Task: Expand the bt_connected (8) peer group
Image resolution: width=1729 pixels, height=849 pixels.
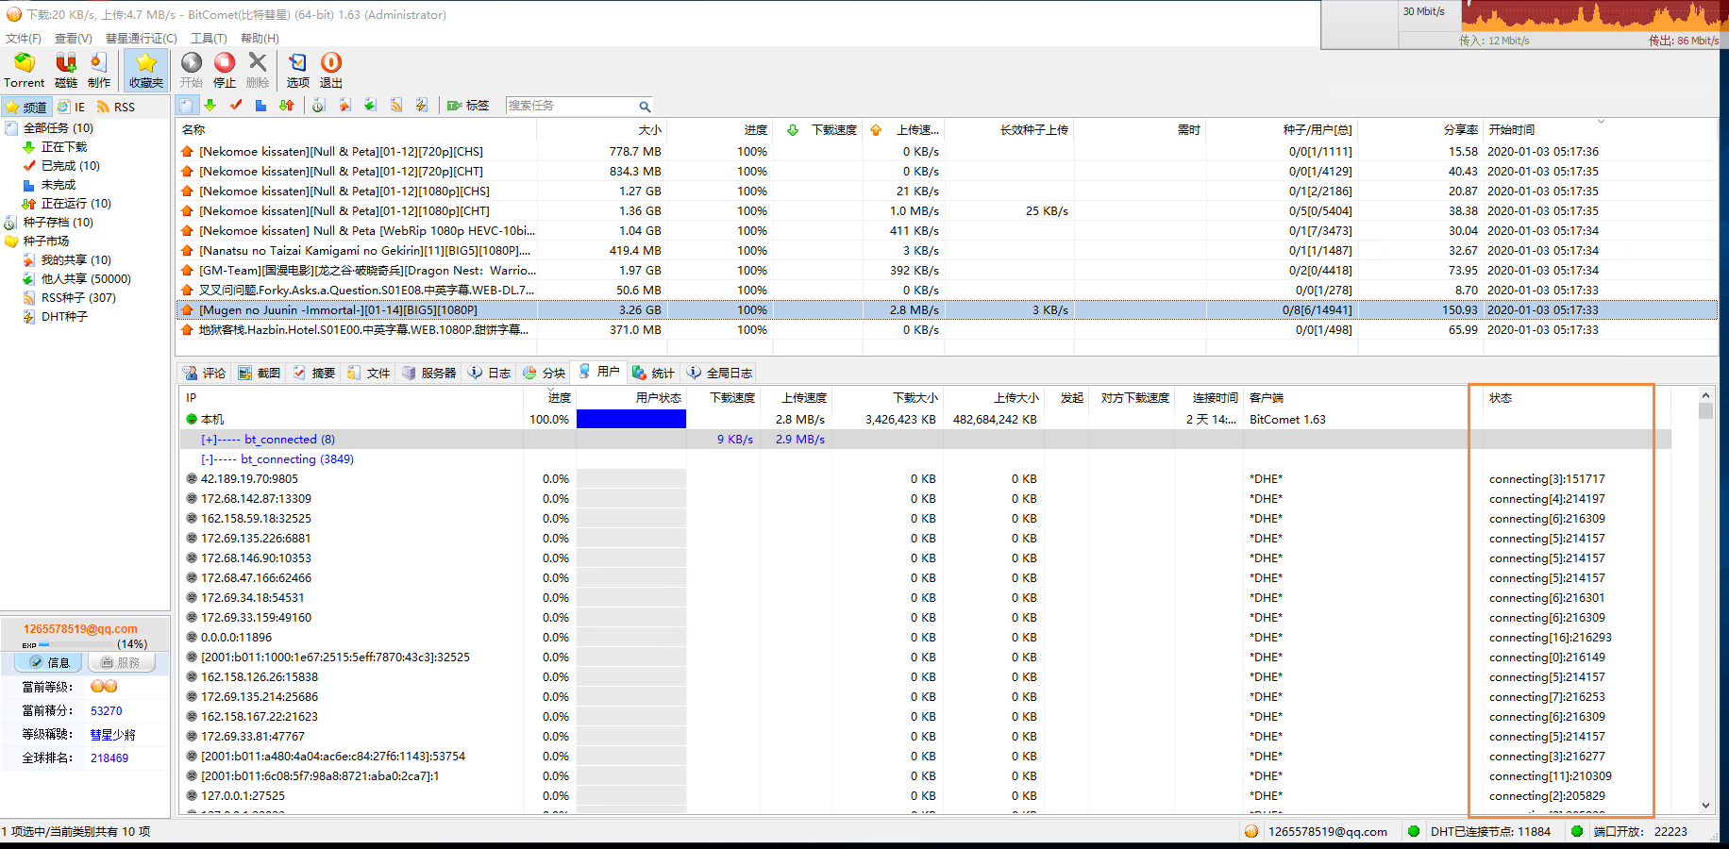Action: 209,440
